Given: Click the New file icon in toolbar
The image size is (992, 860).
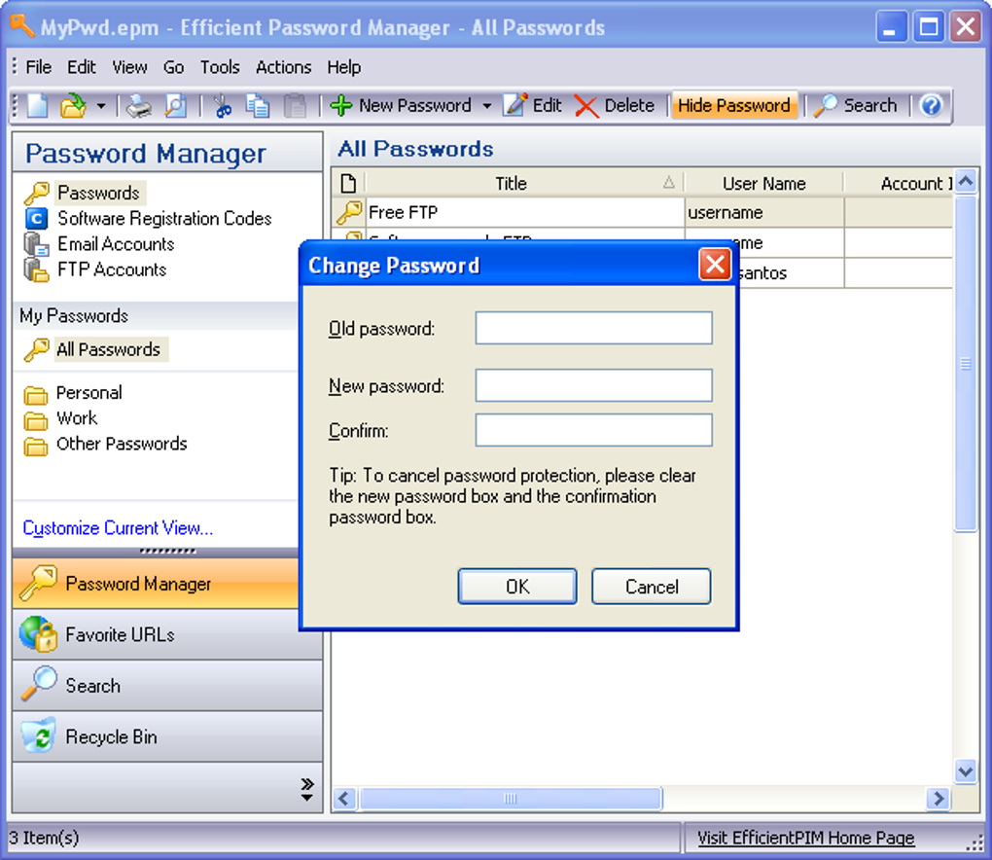Looking at the screenshot, I should (37, 106).
